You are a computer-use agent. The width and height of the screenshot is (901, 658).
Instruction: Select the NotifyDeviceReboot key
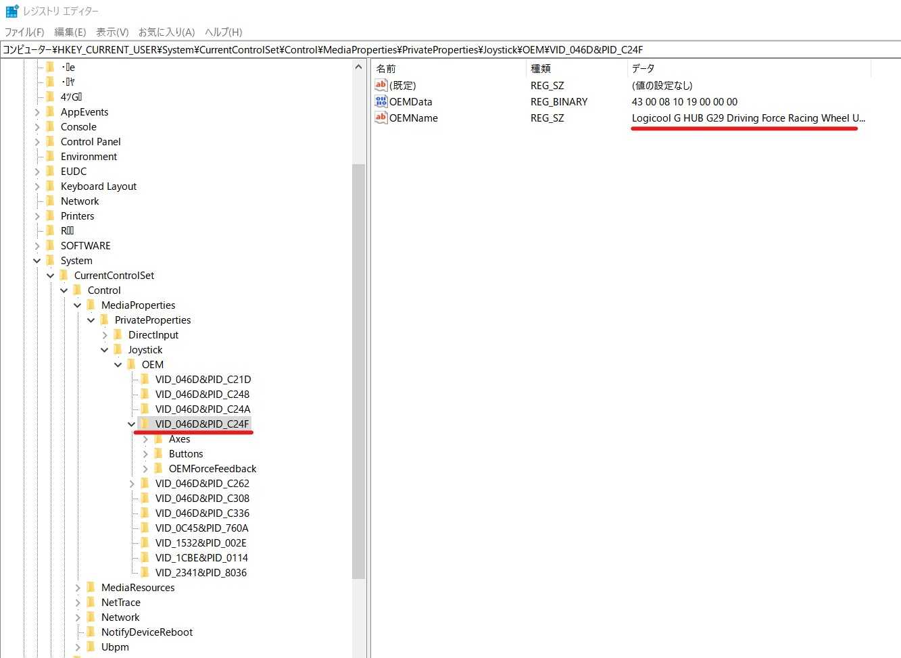click(147, 632)
